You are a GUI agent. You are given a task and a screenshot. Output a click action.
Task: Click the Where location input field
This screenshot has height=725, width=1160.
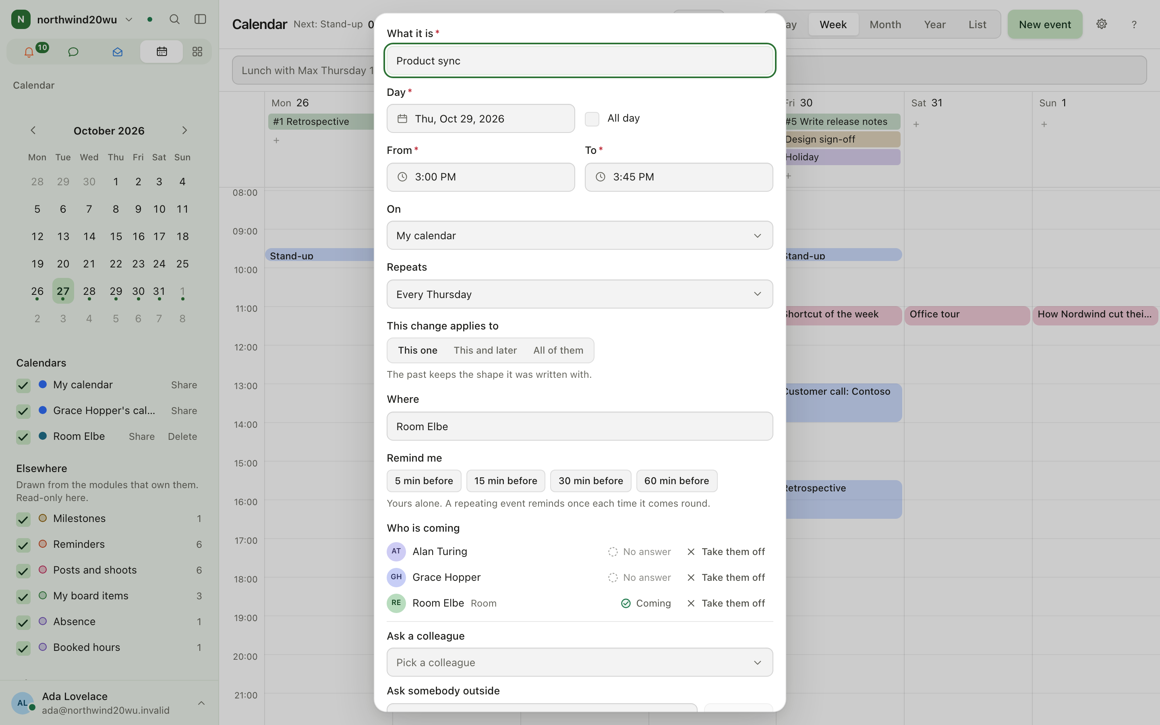click(x=580, y=426)
